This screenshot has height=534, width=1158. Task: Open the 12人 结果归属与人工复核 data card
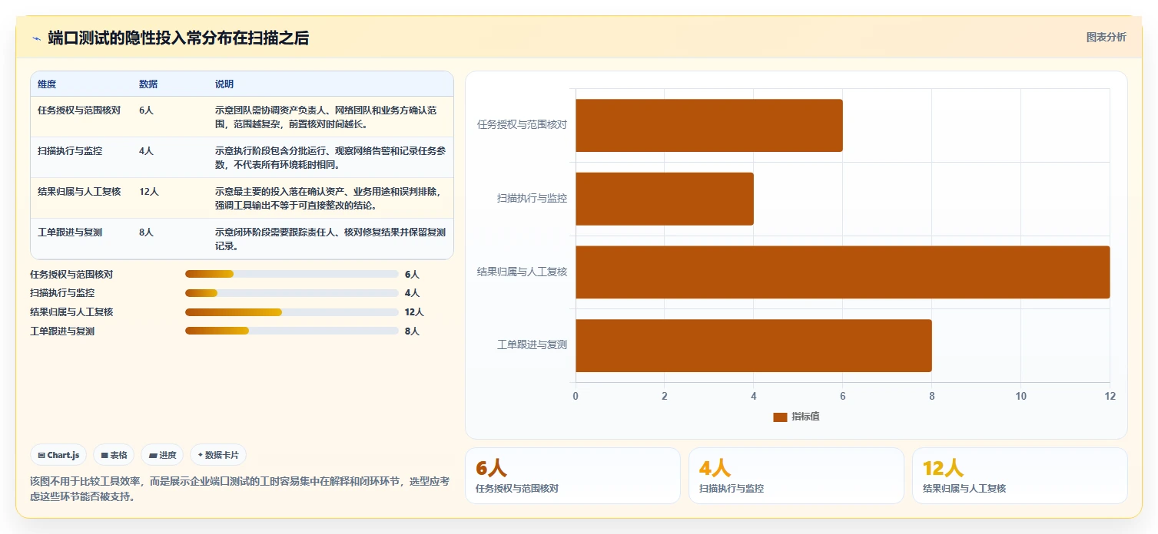point(1020,476)
